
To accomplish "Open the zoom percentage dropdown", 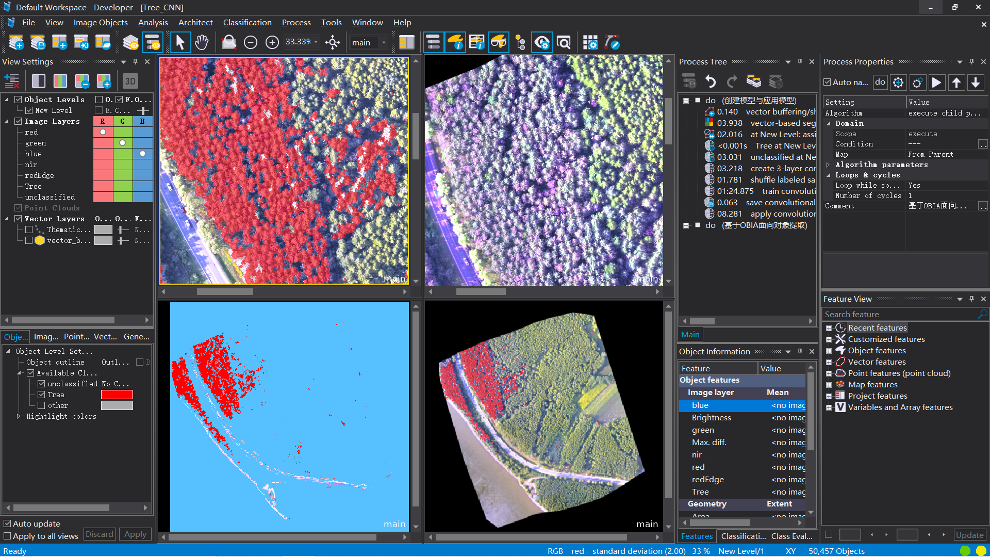I will tap(316, 42).
